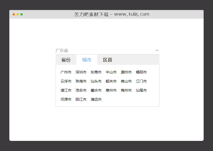Viewport: 213px width, 151px height.
Task: Choose 湛江市 from the list
Action: coord(66,90)
